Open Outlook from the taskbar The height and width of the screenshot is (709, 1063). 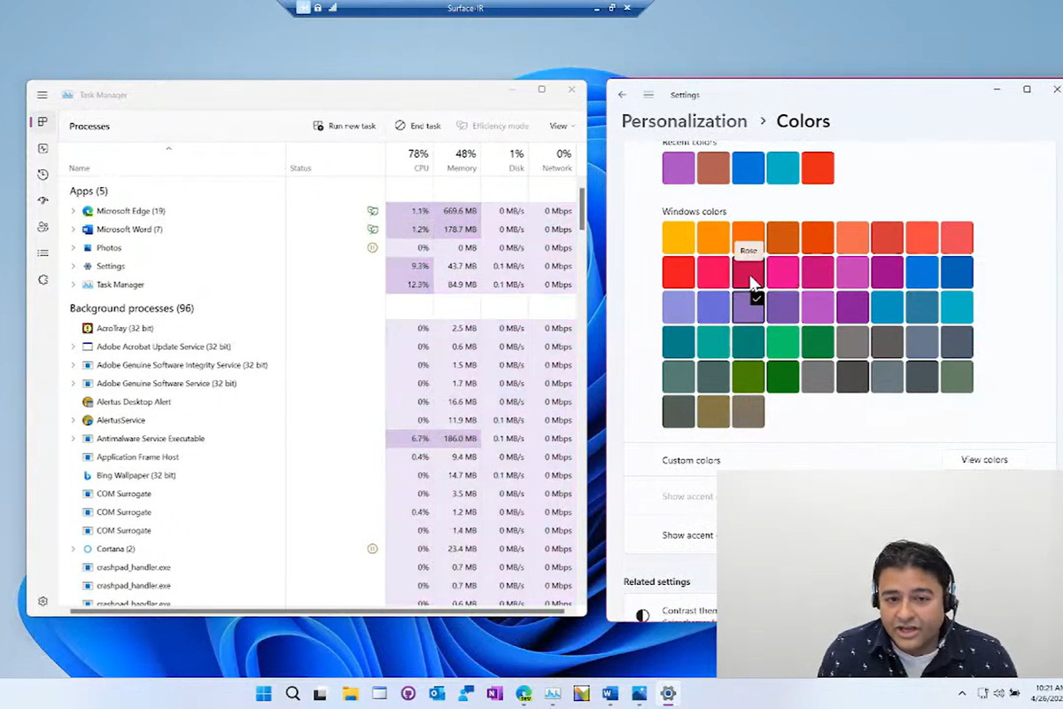437,693
